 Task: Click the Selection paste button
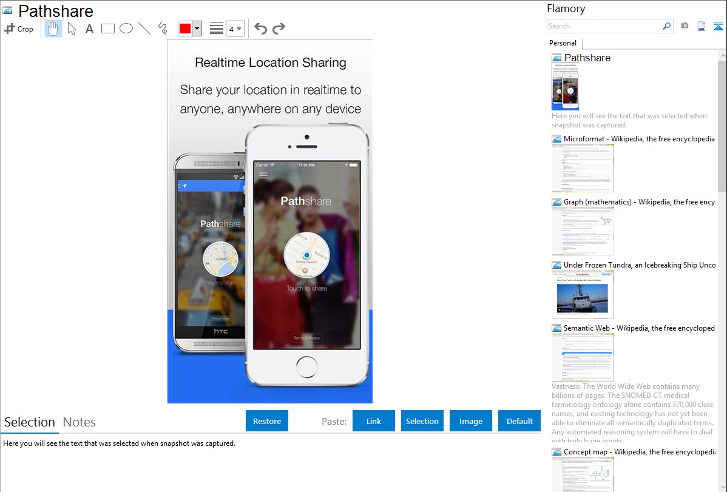tap(422, 421)
